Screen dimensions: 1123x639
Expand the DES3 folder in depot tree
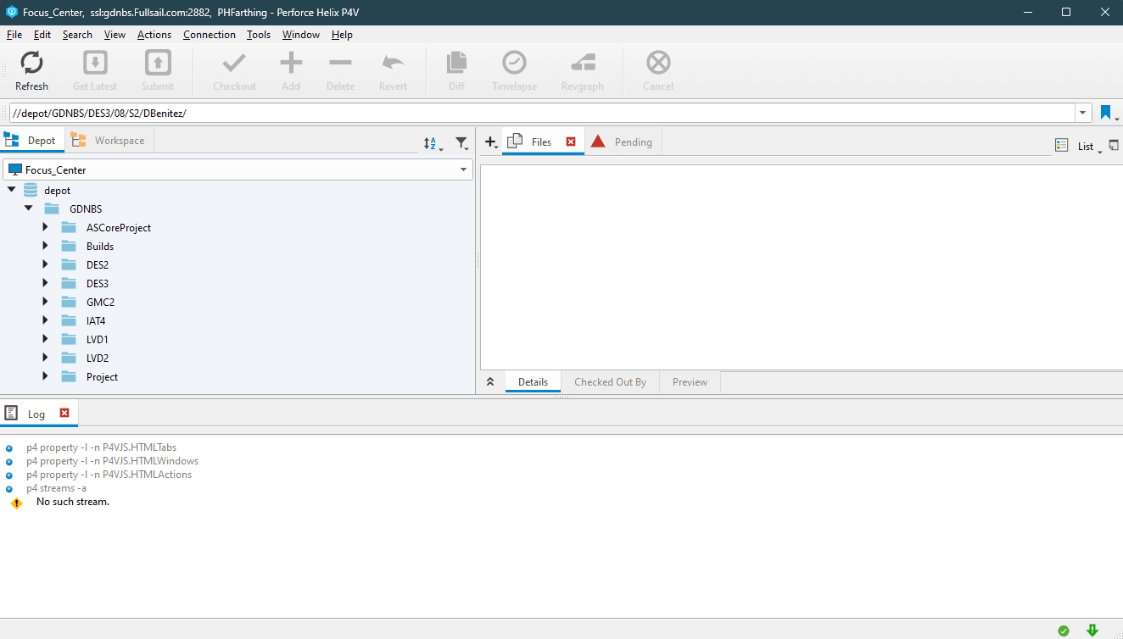(46, 283)
